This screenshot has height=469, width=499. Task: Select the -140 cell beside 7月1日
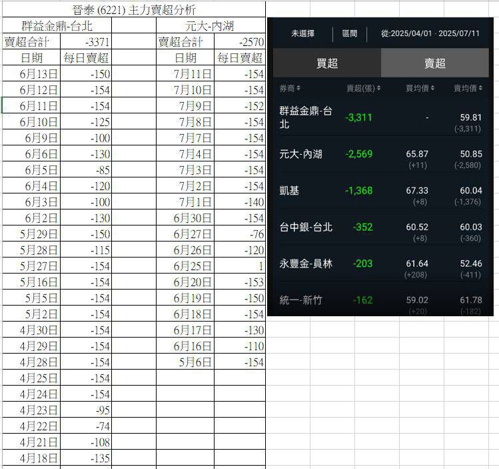(x=240, y=201)
